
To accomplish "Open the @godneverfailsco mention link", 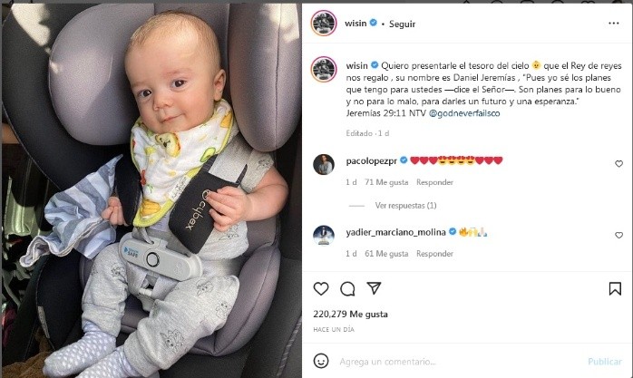I will pos(464,113).
